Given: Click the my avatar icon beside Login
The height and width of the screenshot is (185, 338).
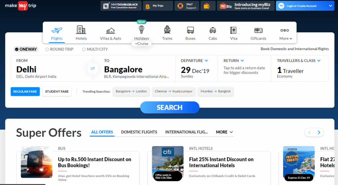Looking at the screenshot, I should [x=281, y=6].
